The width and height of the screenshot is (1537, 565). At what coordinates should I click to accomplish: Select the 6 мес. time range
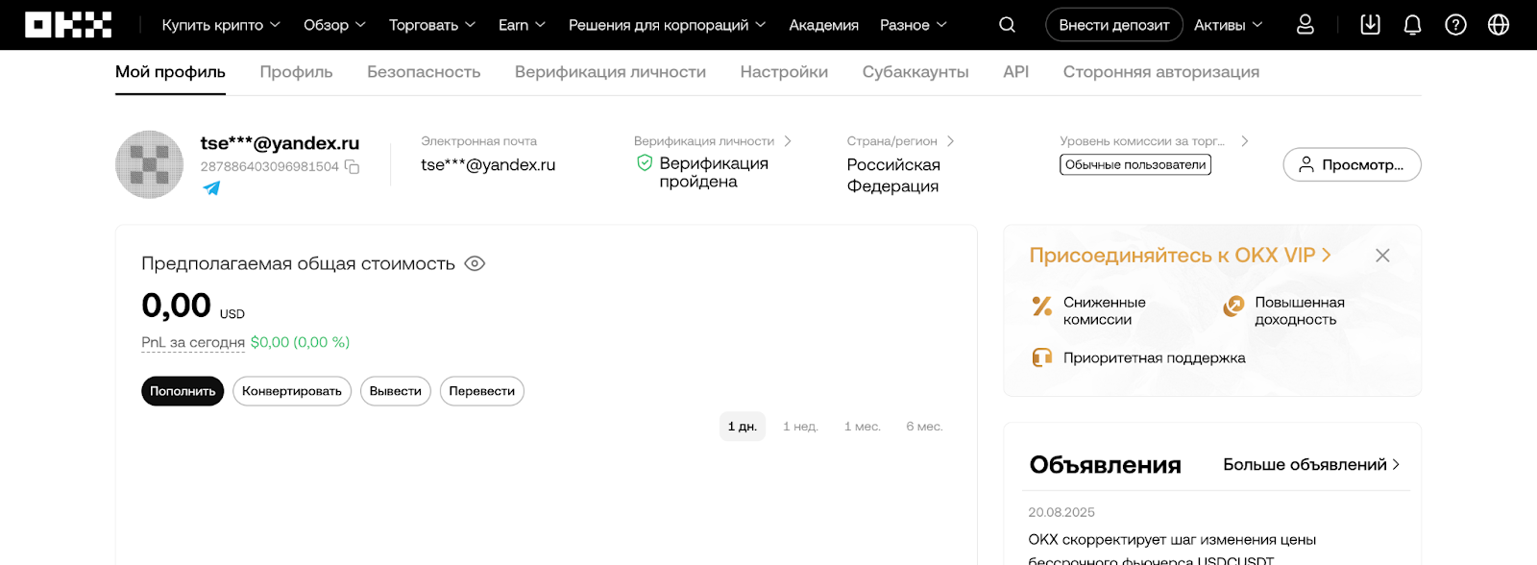(x=924, y=427)
